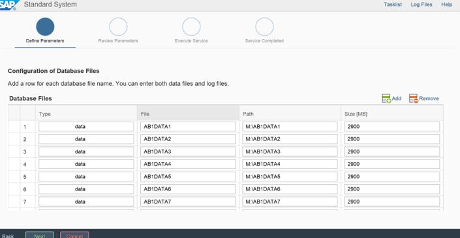The image size is (460, 238).
Task: Click the File column header
Action: [x=188, y=114]
